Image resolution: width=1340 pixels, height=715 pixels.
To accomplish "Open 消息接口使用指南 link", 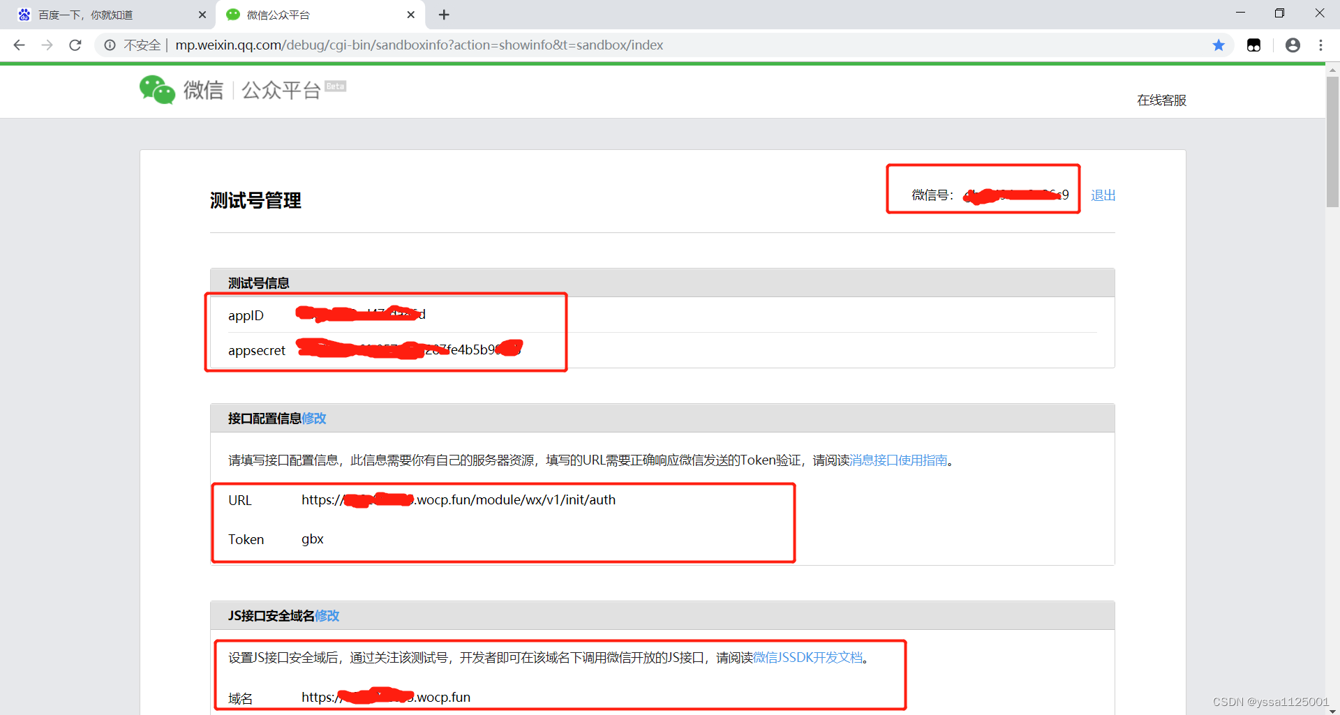I will (899, 460).
